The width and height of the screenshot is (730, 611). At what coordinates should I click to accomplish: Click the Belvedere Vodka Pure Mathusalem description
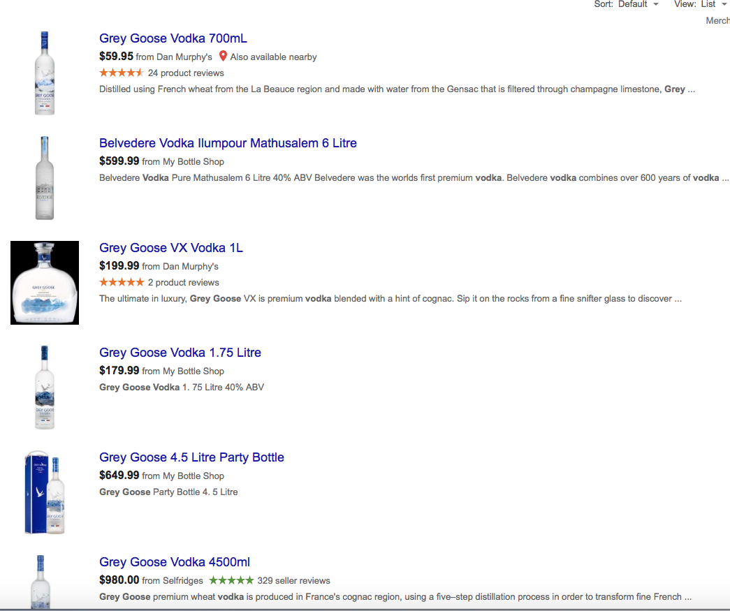pos(414,178)
